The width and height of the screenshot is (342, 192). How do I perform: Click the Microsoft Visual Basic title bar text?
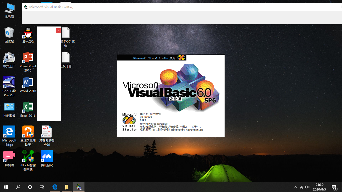click(51, 7)
